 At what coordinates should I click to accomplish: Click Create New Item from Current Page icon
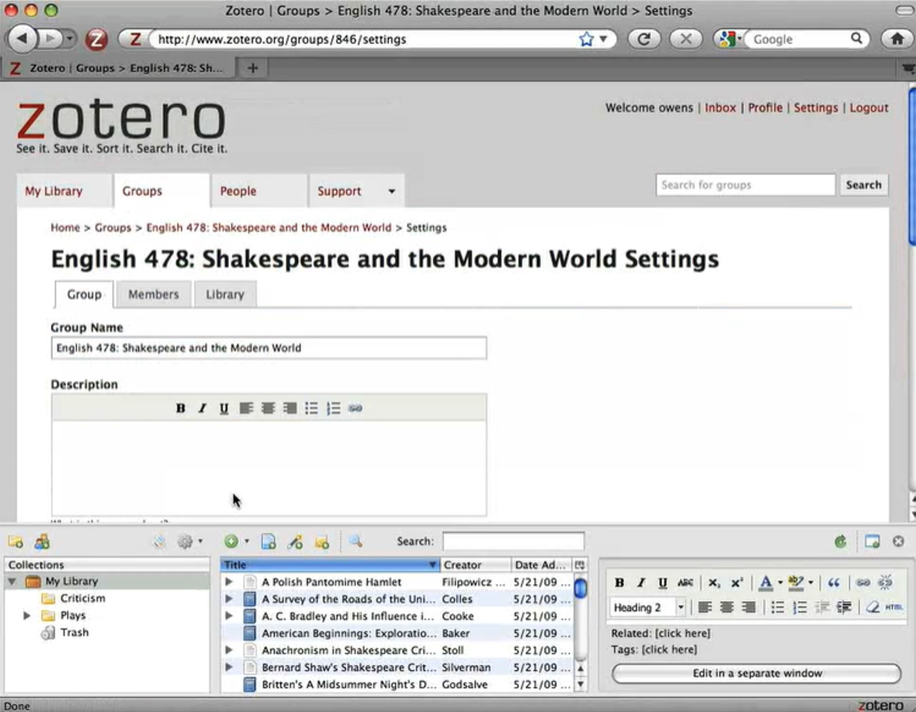click(x=268, y=541)
